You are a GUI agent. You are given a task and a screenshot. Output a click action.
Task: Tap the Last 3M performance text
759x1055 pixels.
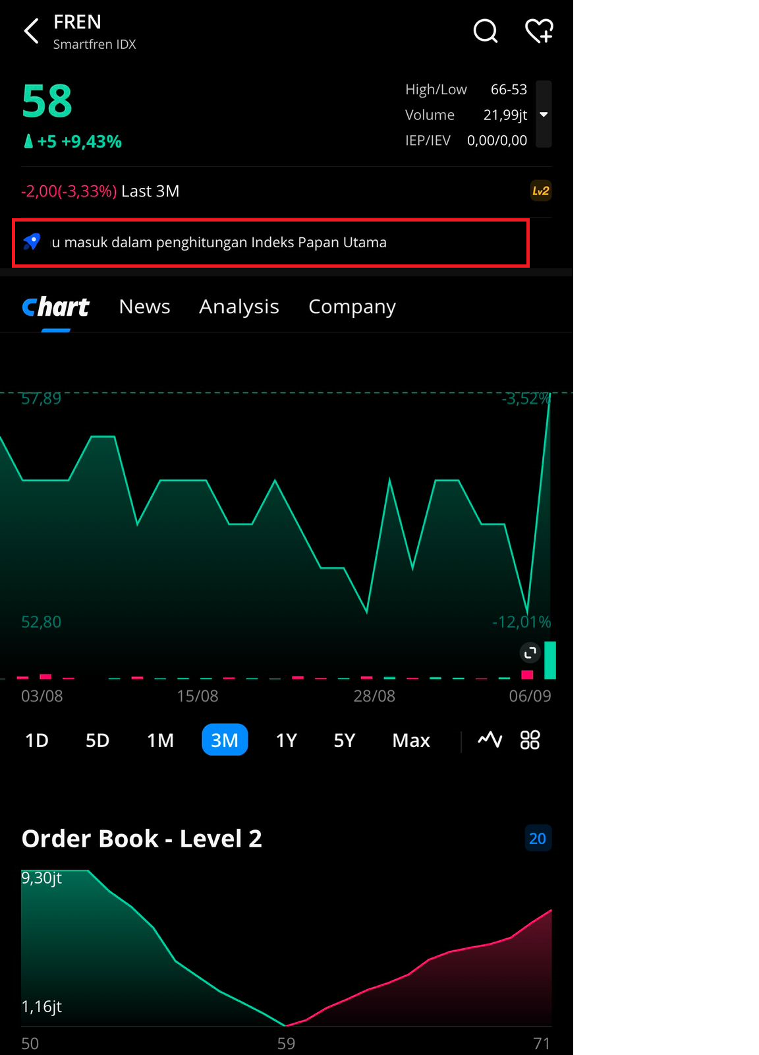[150, 191]
